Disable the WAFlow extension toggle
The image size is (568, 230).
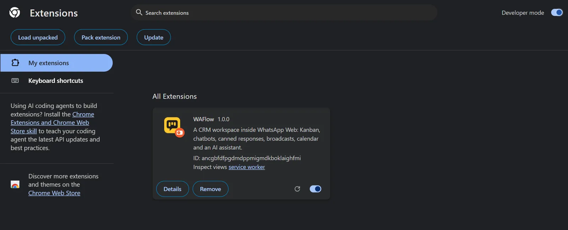pos(315,189)
